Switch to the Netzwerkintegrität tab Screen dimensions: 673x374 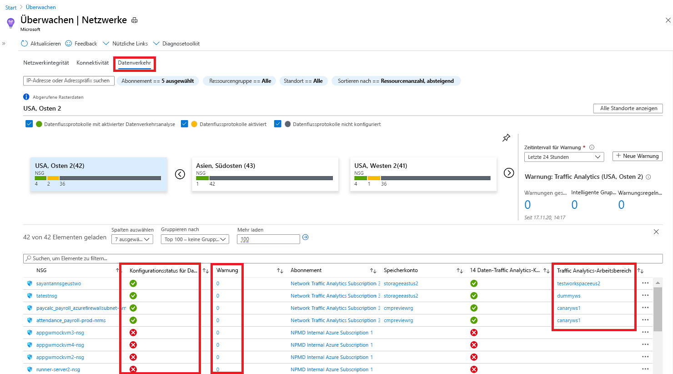(46, 63)
